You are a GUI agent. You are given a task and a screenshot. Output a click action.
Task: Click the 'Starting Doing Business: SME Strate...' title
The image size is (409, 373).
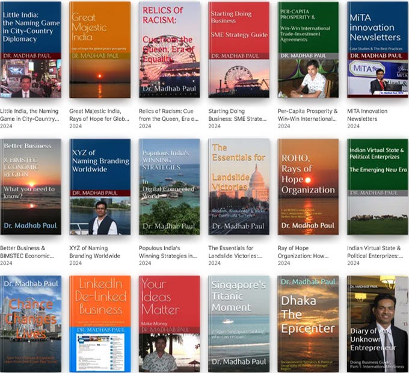238,115
